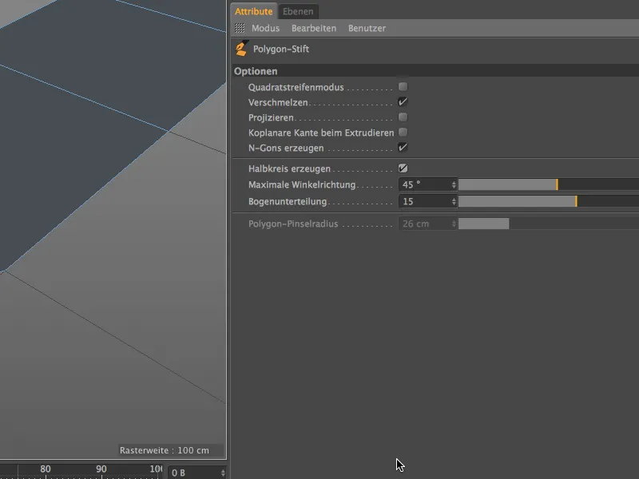This screenshot has width=639, height=479.
Task: Click the grid icon next to Modus
Action: (x=238, y=28)
